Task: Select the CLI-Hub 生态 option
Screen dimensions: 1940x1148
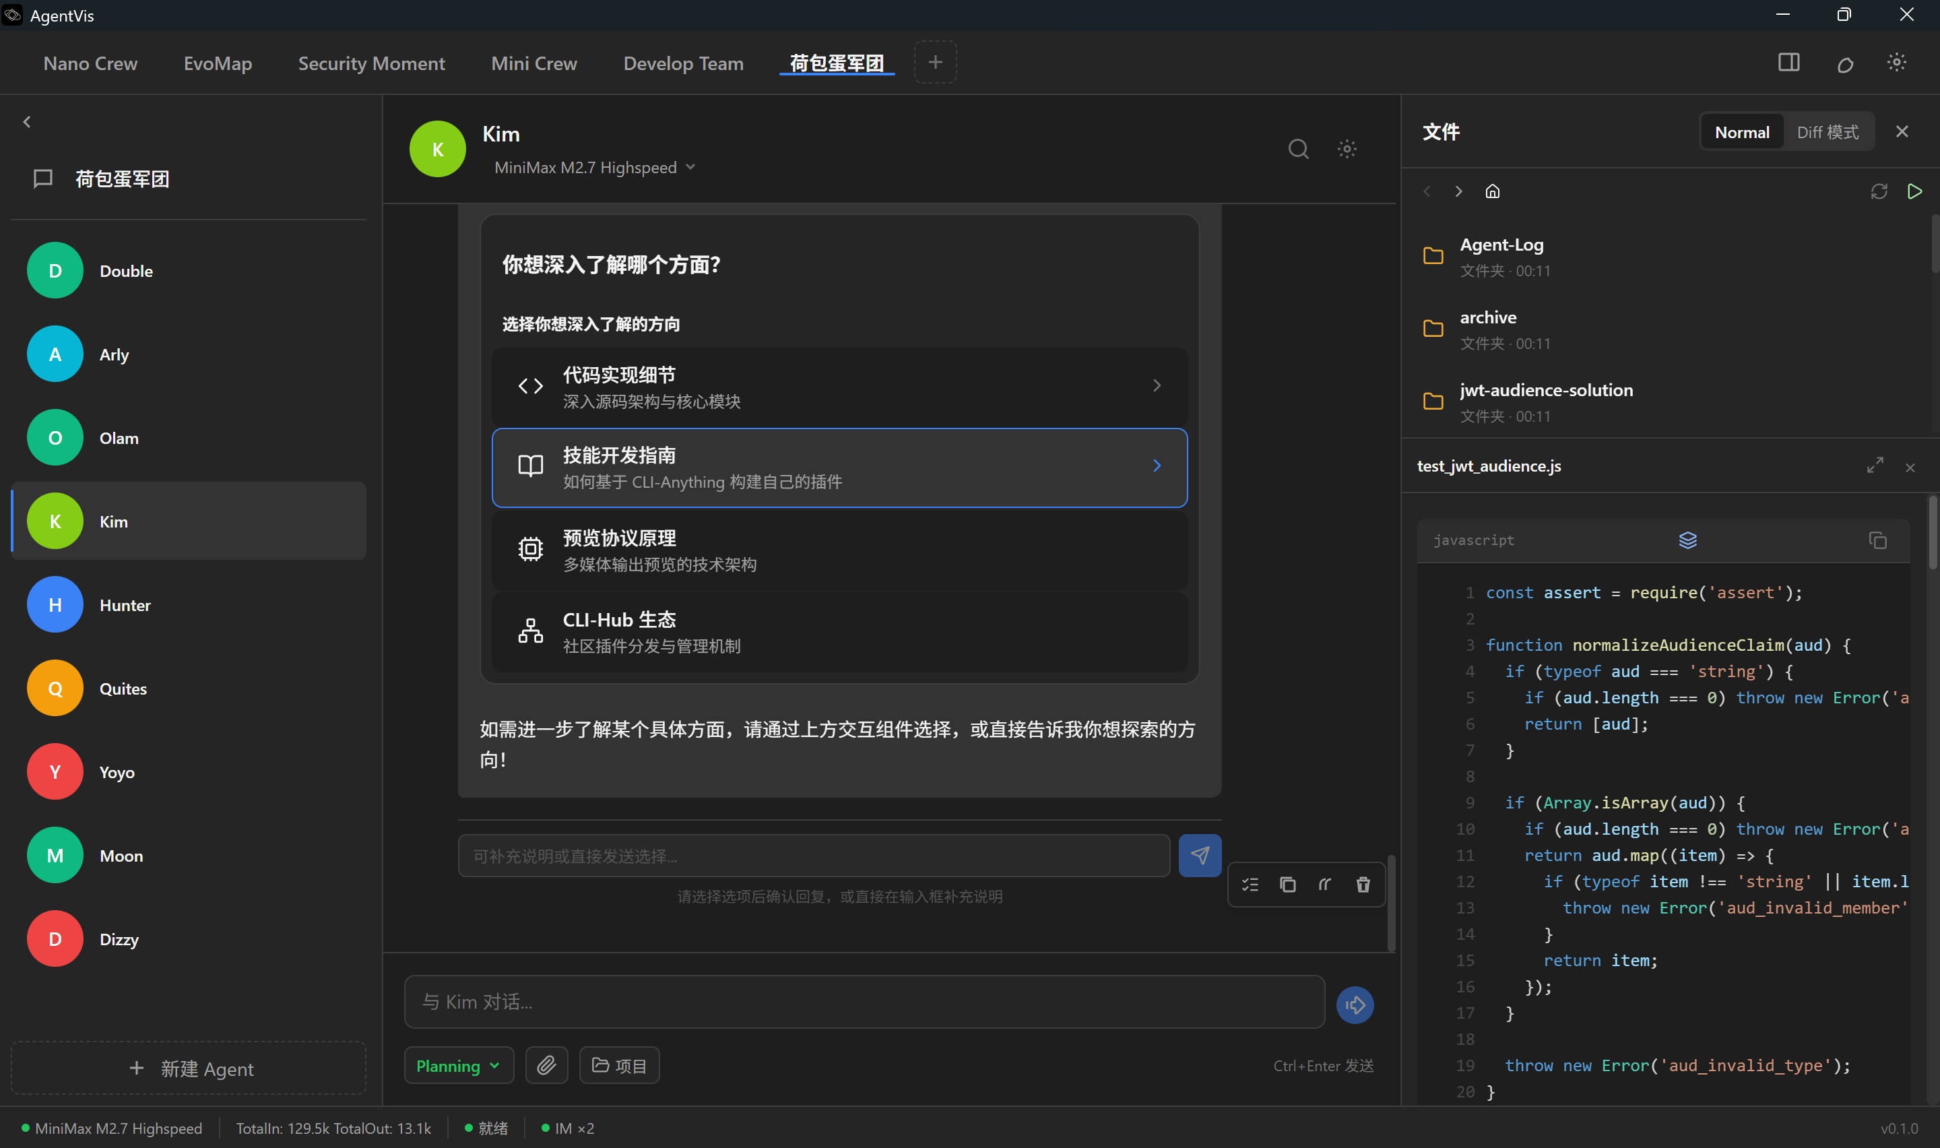Action: [840, 632]
